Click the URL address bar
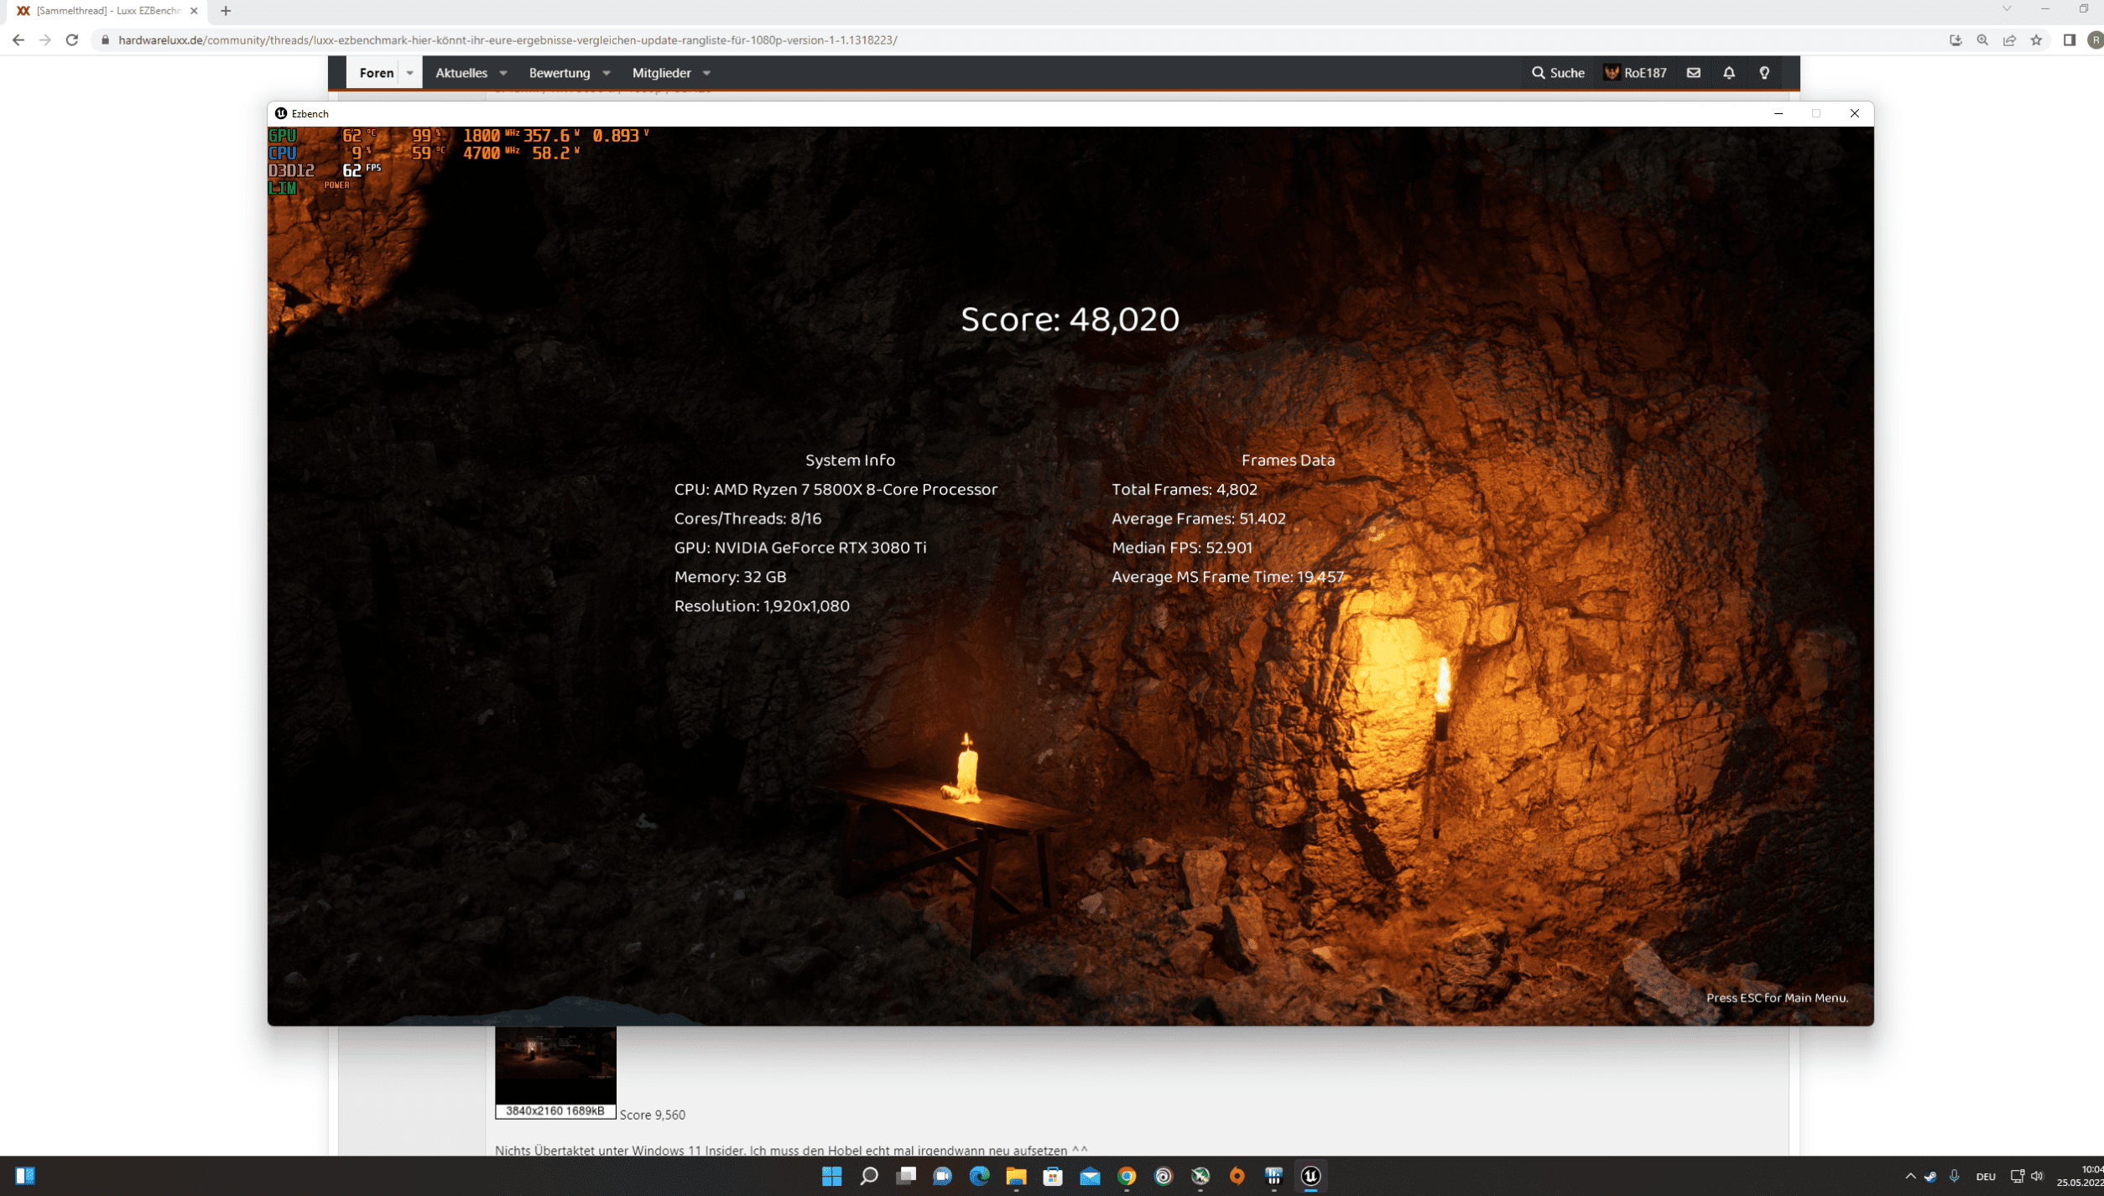The height and width of the screenshot is (1196, 2104). click(1015, 39)
